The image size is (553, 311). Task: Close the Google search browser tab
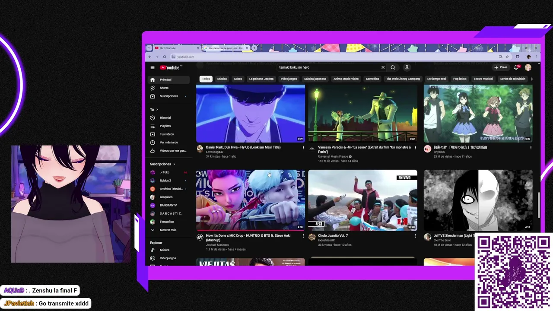click(248, 48)
